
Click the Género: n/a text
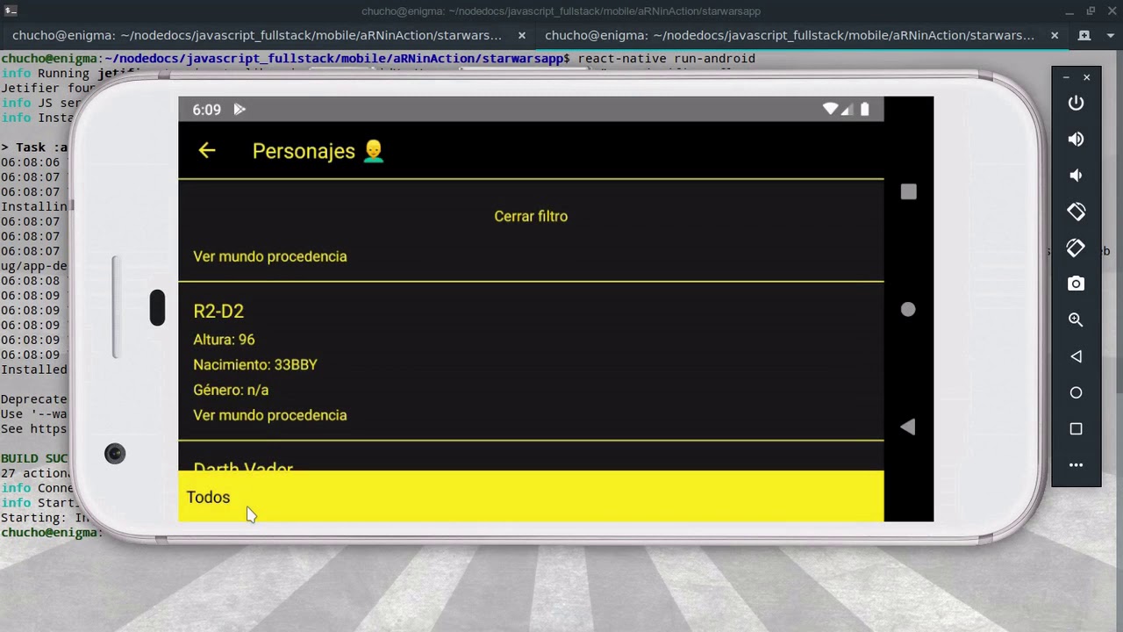coord(231,390)
